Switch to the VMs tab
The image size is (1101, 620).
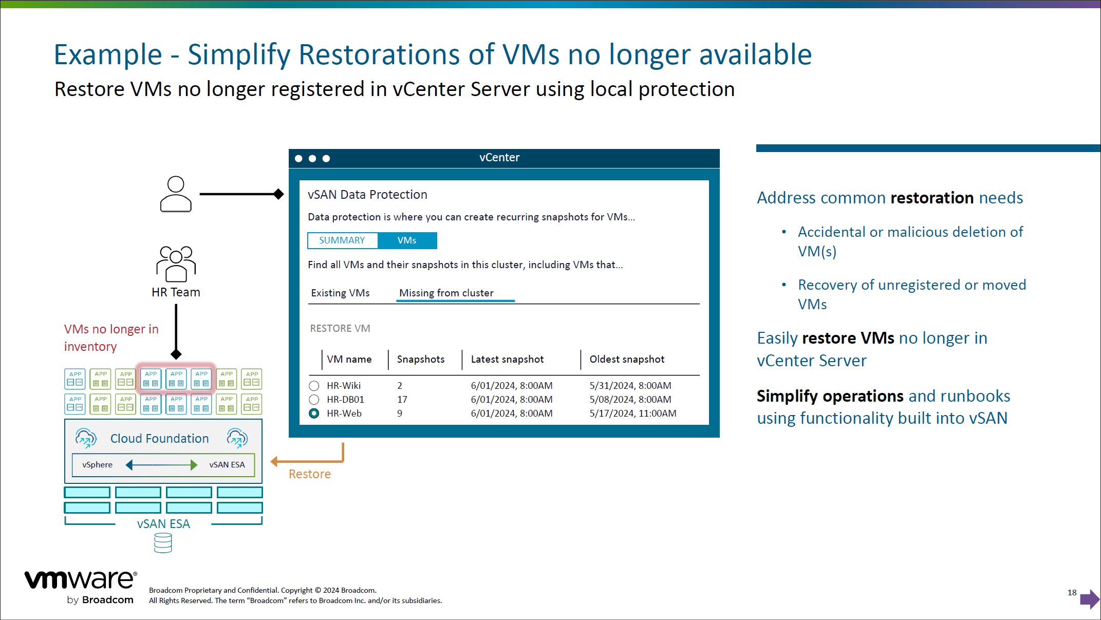(407, 240)
